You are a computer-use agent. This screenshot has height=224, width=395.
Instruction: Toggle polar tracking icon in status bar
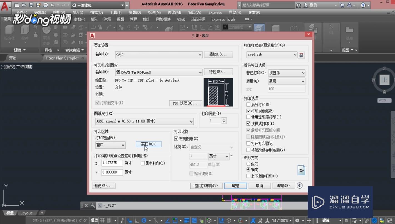pyautogui.click(x=144, y=220)
